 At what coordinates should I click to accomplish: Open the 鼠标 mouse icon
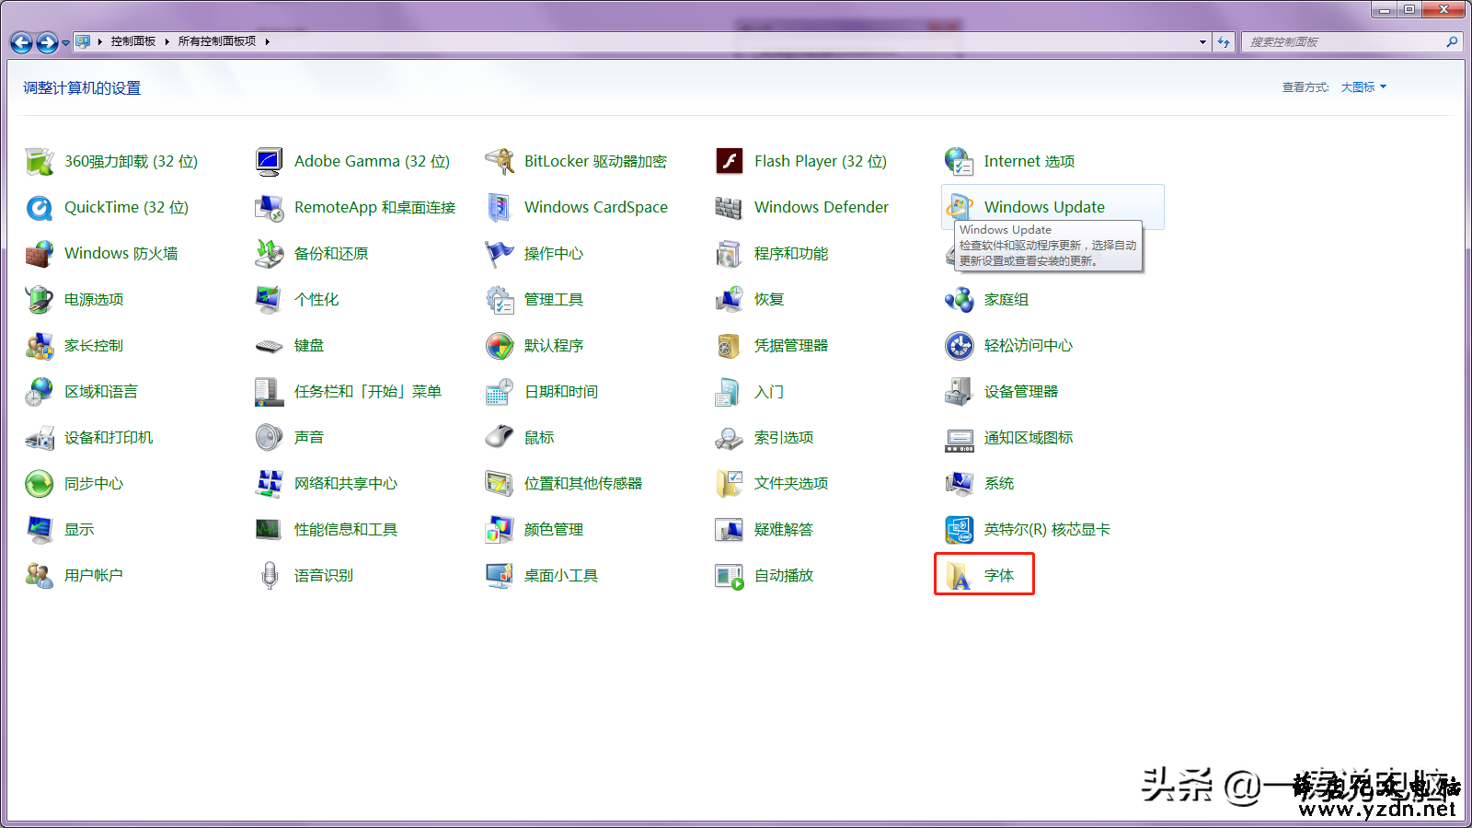tap(500, 437)
